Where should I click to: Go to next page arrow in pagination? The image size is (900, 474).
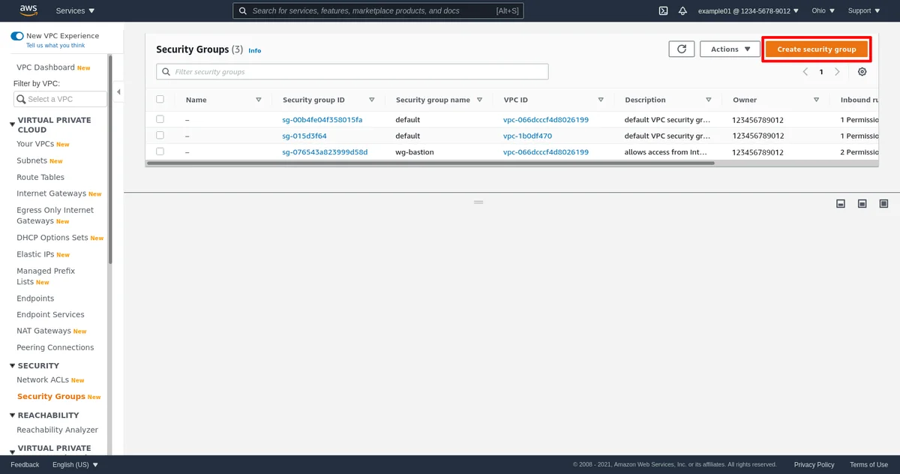coord(837,72)
